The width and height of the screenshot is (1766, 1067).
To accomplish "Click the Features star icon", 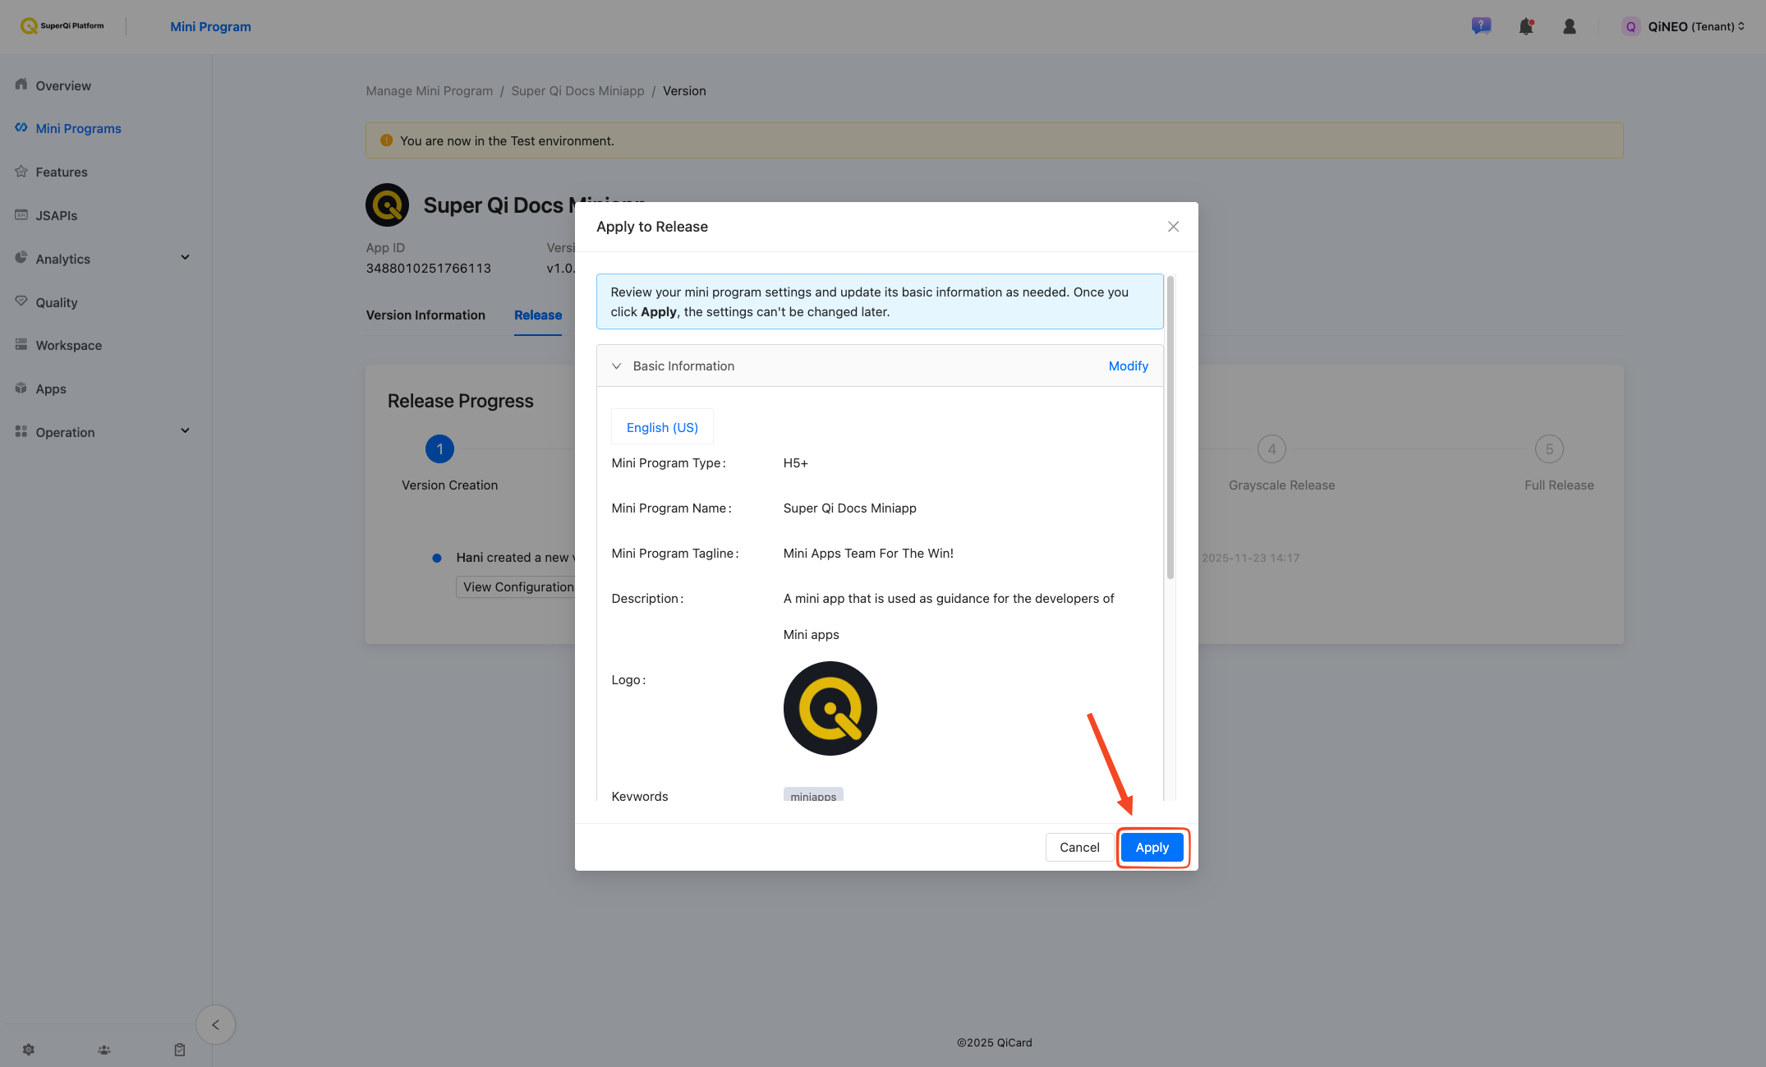I will (21, 171).
